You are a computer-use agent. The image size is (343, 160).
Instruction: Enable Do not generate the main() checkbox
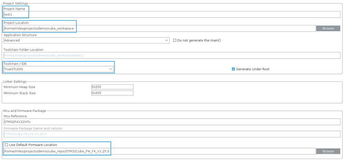click(175, 40)
